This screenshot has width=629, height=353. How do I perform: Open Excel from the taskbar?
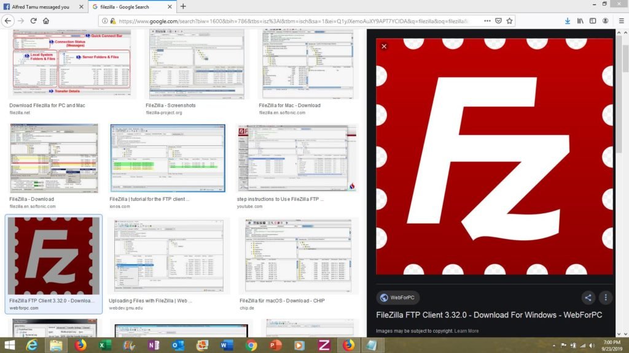[x=104, y=345]
